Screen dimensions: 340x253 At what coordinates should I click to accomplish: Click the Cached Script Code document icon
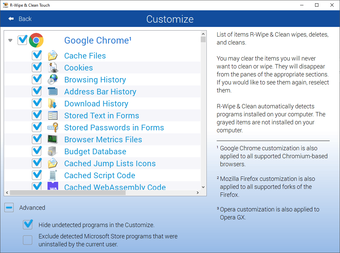click(53, 175)
